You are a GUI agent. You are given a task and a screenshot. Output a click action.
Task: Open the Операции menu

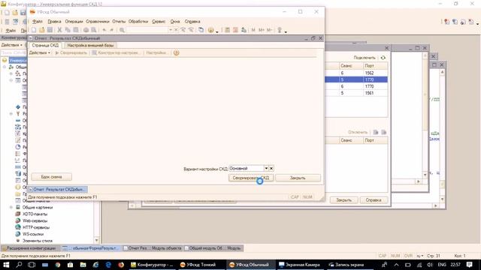(x=74, y=22)
